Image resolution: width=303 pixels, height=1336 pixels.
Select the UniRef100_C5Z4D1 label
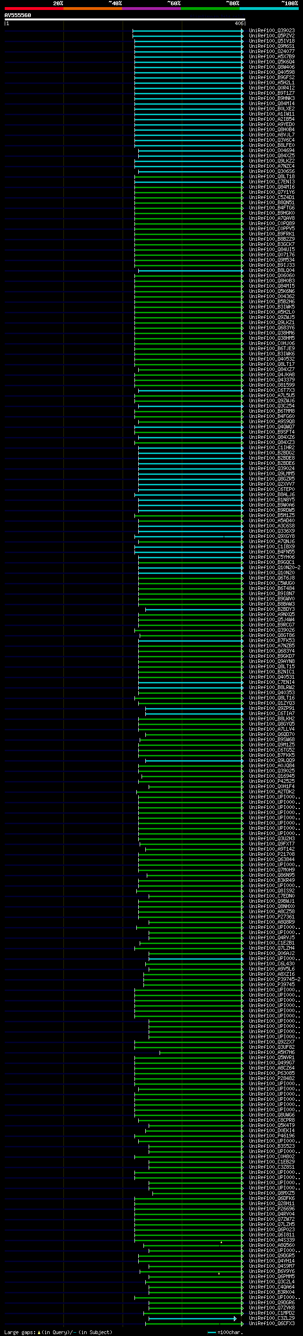tap(271, 197)
